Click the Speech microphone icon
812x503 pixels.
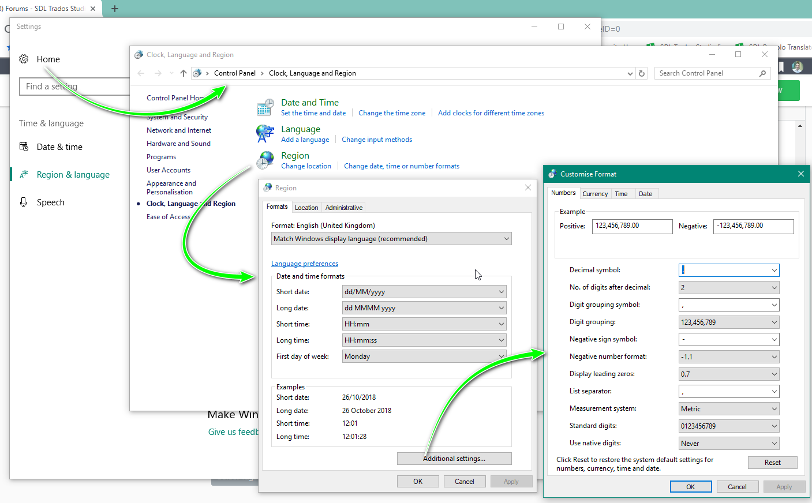click(x=24, y=202)
